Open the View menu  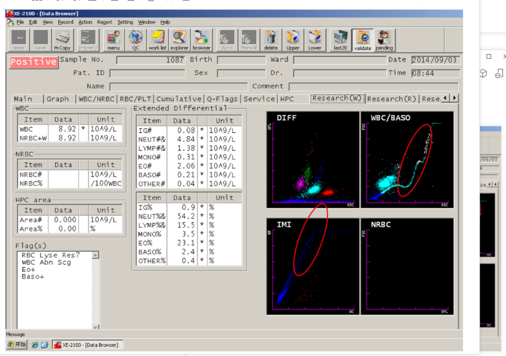point(48,22)
